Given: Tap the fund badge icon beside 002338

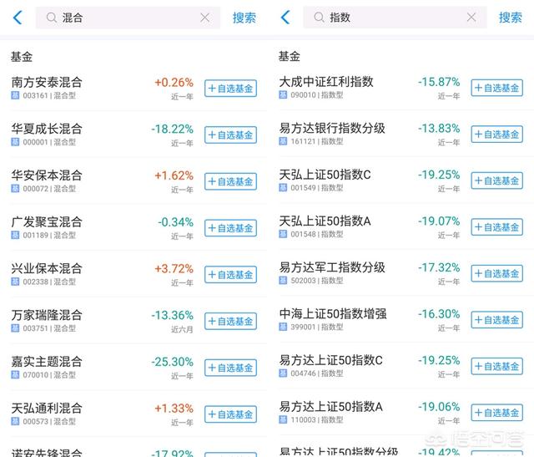Looking at the screenshot, I should click(15, 282).
